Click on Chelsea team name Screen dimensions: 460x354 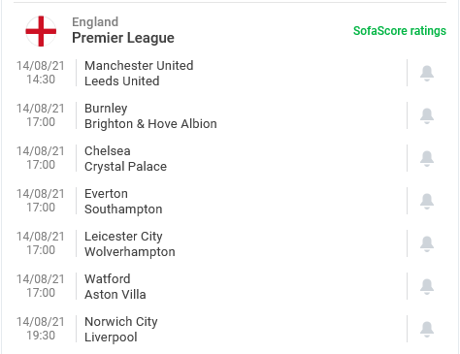(x=108, y=151)
